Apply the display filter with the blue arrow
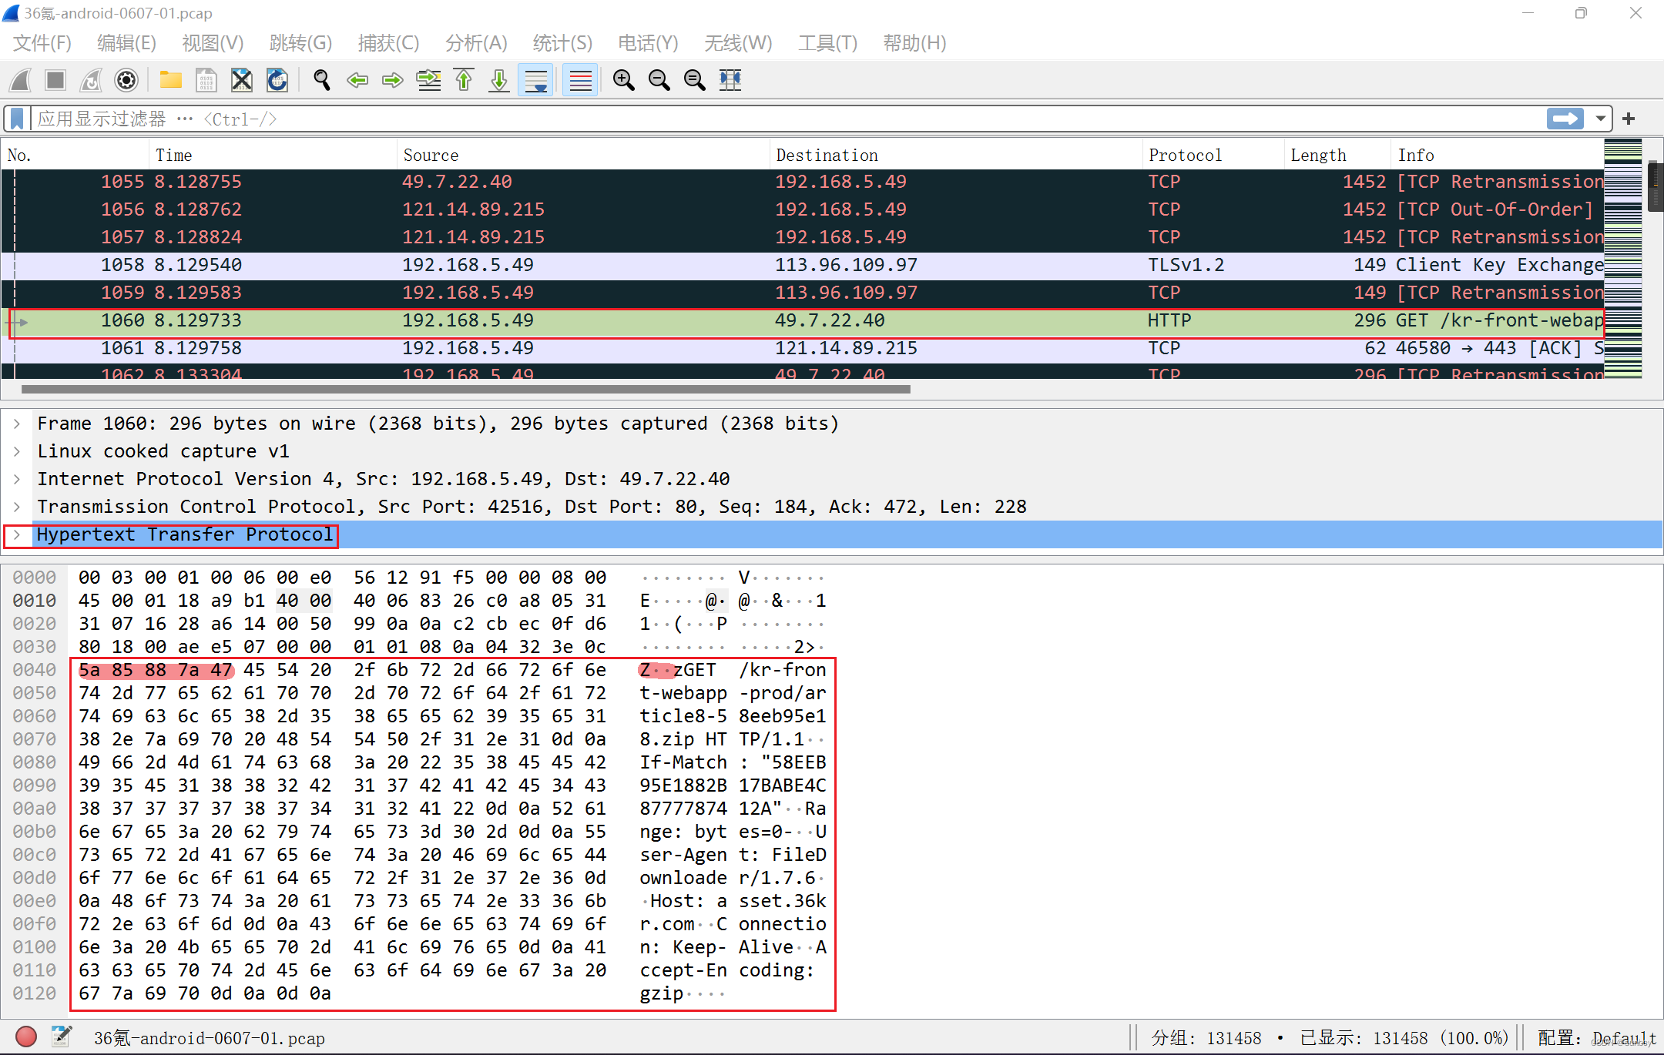The width and height of the screenshot is (1664, 1055). tap(1565, 118)
